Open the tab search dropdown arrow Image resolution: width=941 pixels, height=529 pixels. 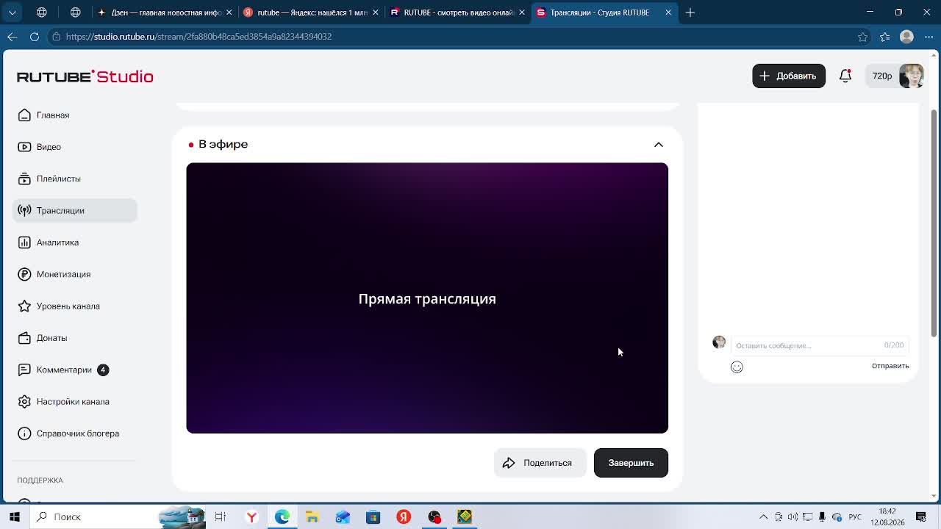click(x=12, y=12)
